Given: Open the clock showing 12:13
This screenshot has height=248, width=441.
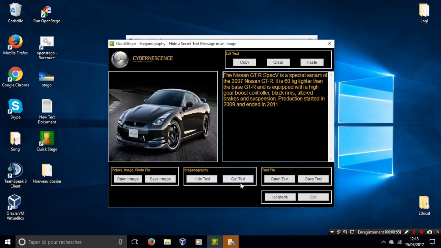Looking at the screenshot, I should click(414, 242).
